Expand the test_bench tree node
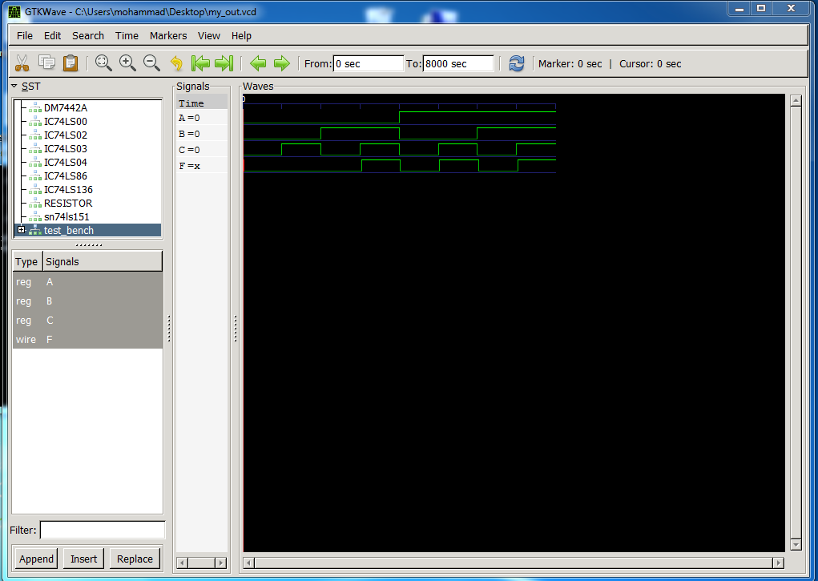Viewport: 818px width, 581px height. click(x=22, y=231)
